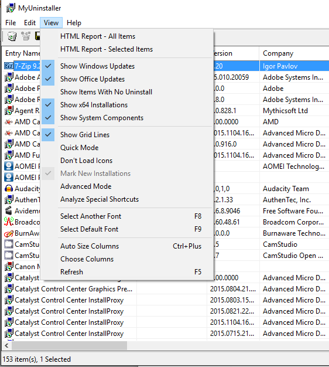The height and width of the screenshot is (367, 329).
Task: Click the Canon entry icon
Action: [x=9, y=267]
